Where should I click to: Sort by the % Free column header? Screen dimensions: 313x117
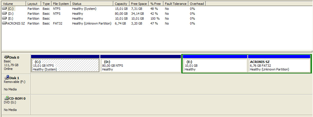(x=156, y=4)
